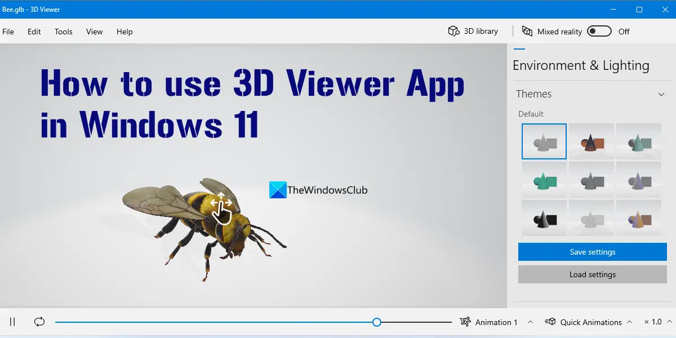This screenshot has width=676, height=338.
Task: Expand the Quick Animations chevron
Action: [629, 322]
